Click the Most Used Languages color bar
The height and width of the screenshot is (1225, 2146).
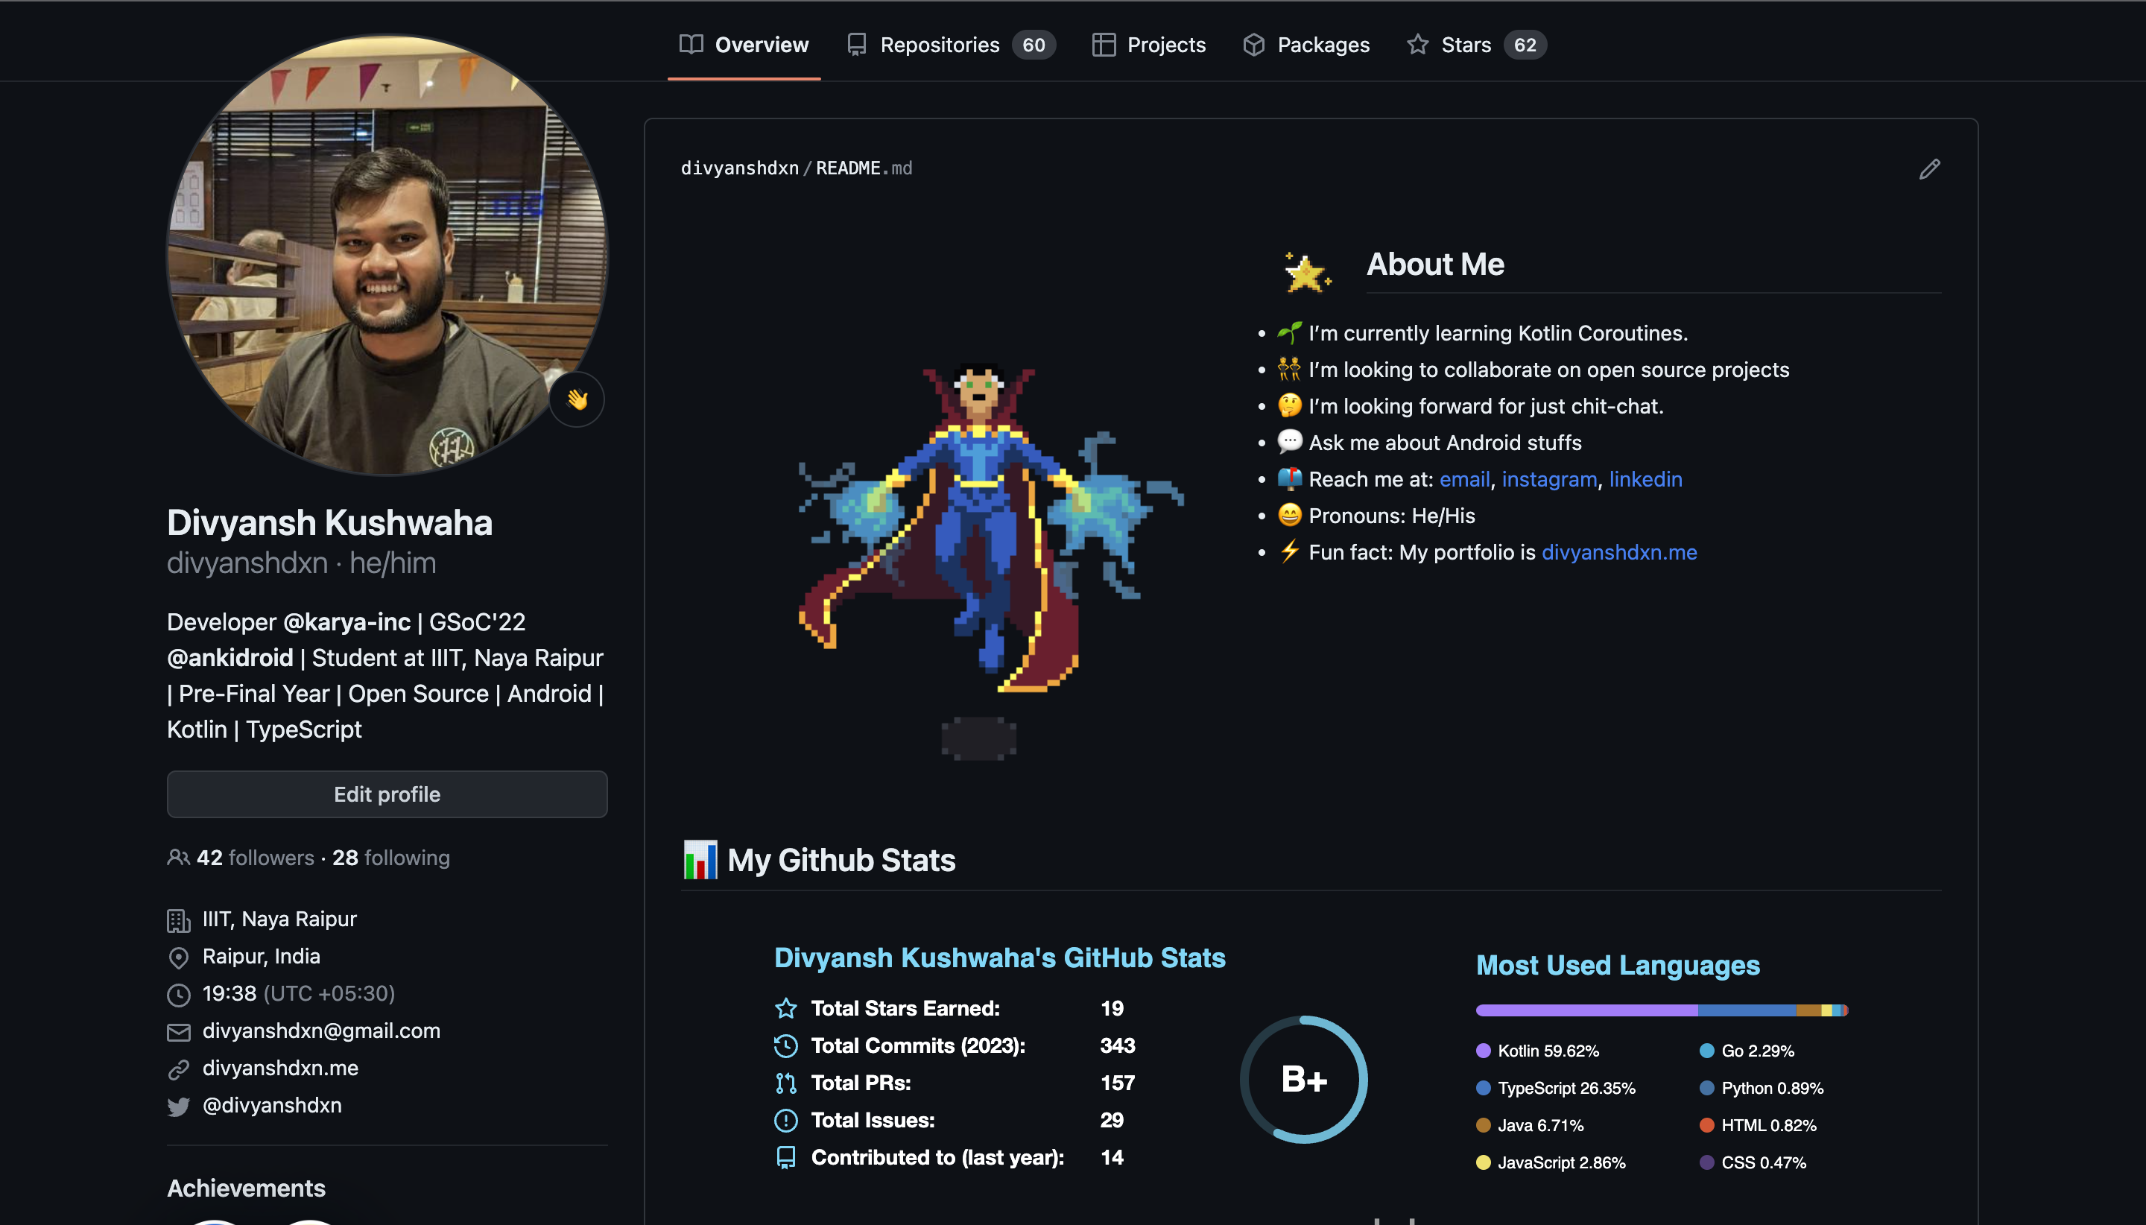pos(1662,1010)
